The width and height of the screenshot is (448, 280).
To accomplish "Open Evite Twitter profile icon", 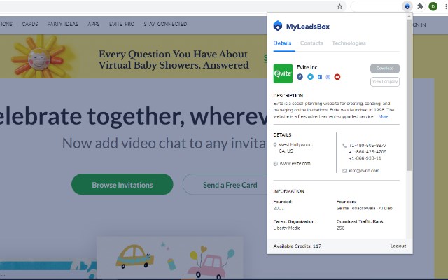I will (310, 77).
